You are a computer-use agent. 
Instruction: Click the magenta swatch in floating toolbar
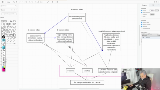tap(4, 70)
